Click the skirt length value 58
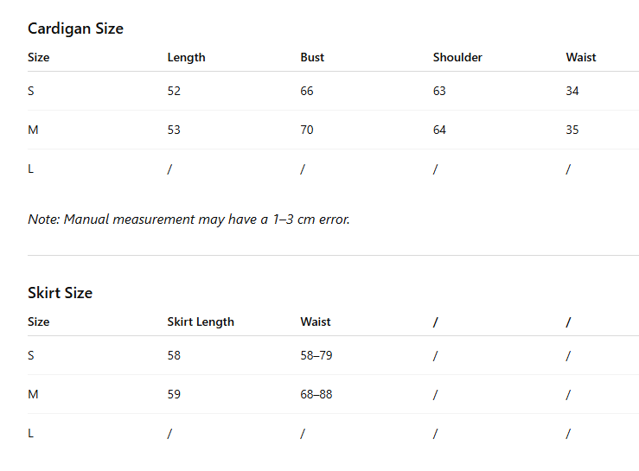639x471 pixels. pos(174,355)
